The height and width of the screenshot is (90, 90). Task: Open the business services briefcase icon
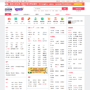[x=42, y=19]
